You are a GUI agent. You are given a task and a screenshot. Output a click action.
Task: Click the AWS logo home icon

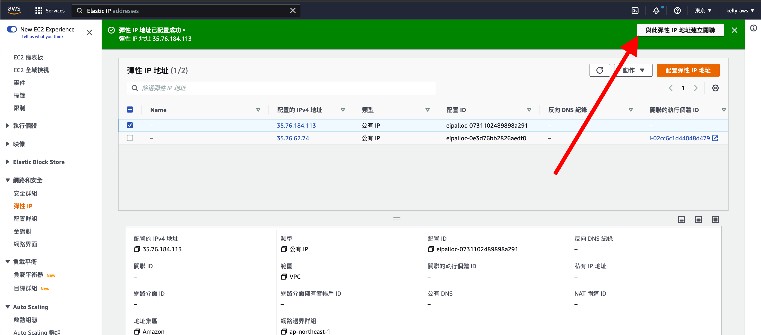14,10
